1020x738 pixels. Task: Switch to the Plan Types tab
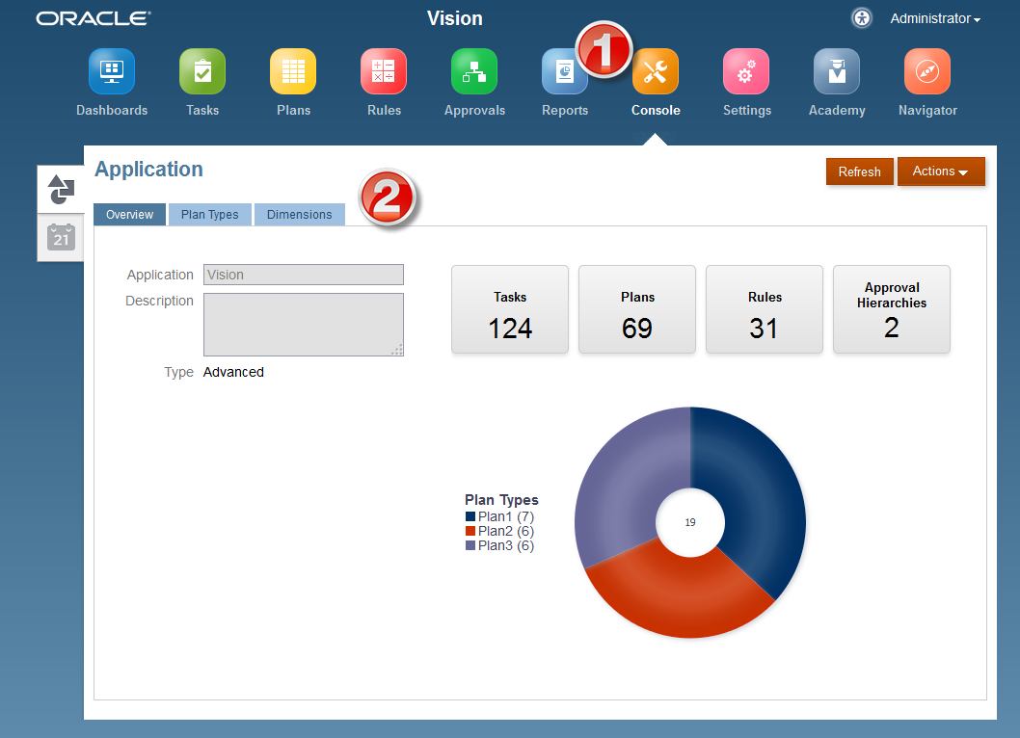[x=209, y=215]
